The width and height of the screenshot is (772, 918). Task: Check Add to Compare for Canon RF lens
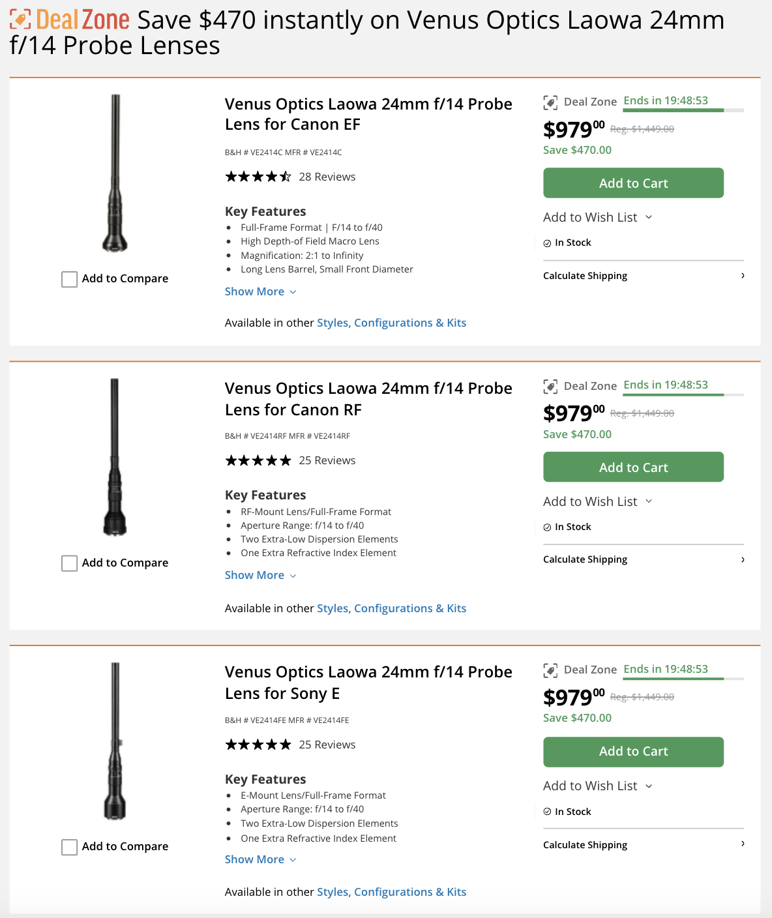[70, 563]
